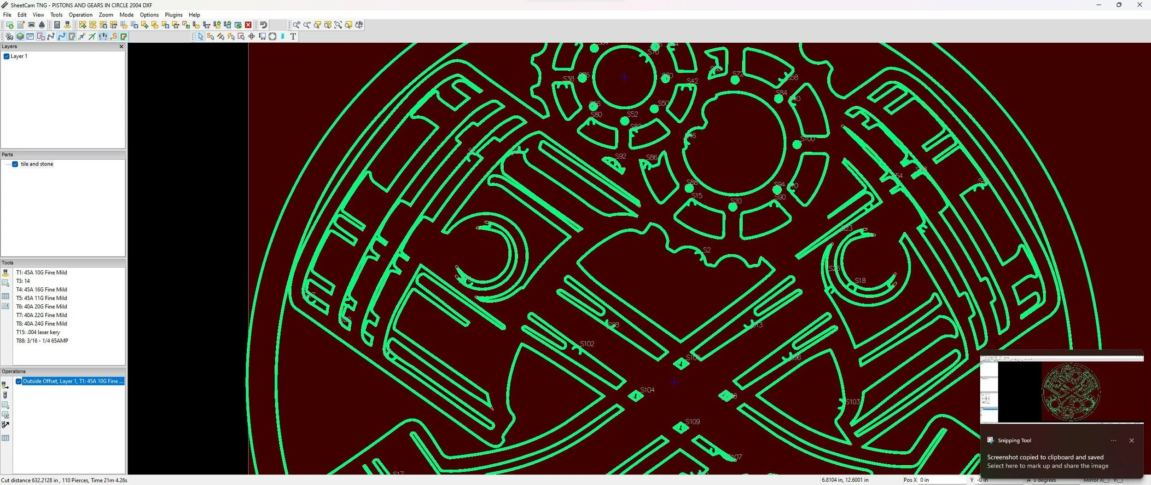The width and height of the screenshot is (1151, 485).
Task: Dismiss the Snipping Tool notification
Action: pyautogui.click(x=1131, y=440)
